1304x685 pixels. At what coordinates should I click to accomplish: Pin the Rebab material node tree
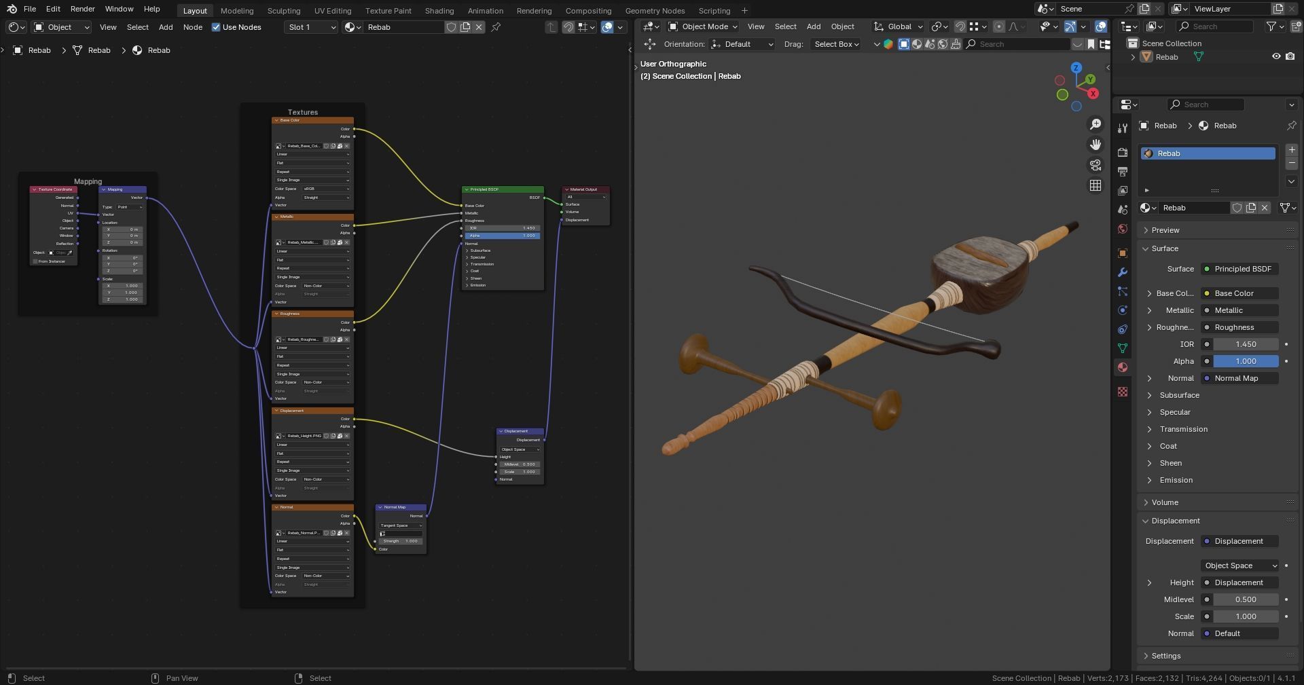pyautogui.click(x=496, y=27)
